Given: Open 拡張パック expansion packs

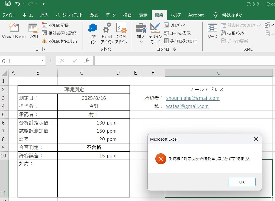Looking at the screenshot, I should 232,33.
